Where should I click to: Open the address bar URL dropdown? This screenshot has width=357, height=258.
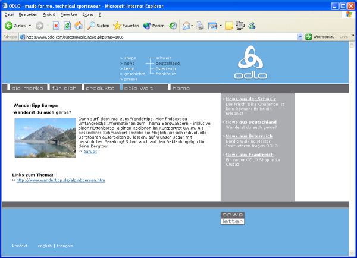coord(300,37)
